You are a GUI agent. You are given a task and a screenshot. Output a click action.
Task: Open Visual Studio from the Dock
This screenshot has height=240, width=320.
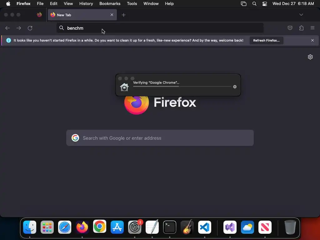[230, 227]
